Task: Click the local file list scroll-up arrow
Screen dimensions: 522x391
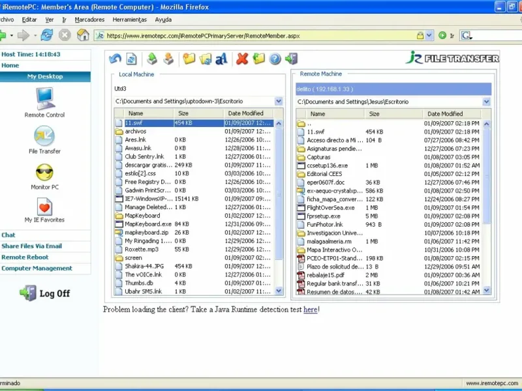Action: pos(279,123)
